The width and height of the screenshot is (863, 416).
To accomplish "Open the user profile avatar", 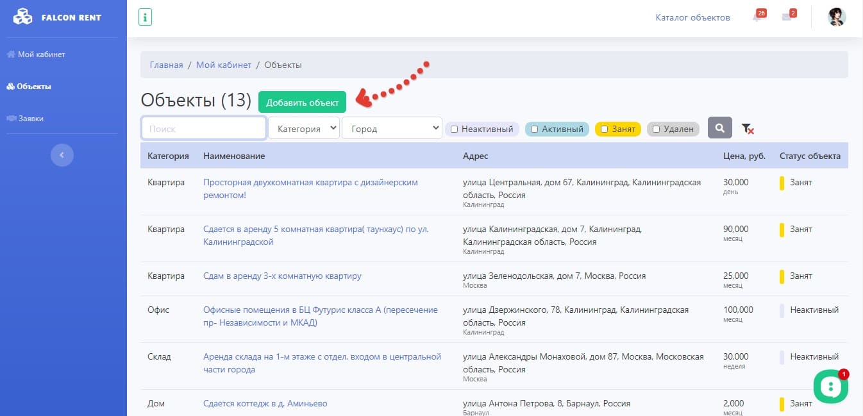I will pyautogui.click(x=837, y=17).
